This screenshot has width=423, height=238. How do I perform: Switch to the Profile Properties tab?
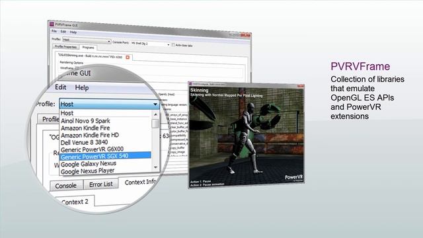click(65, 47)
